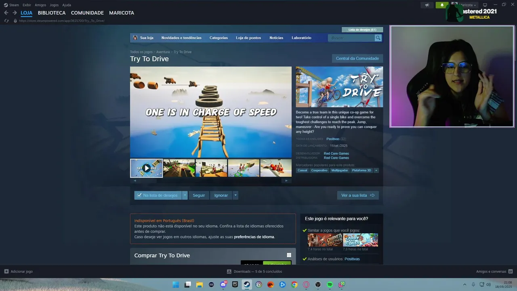Expand the Ignorar dropdown arrow
Image resolution: width=517 pixels, height=291 pixels.
pyautogui.click(x=235, y=195)
